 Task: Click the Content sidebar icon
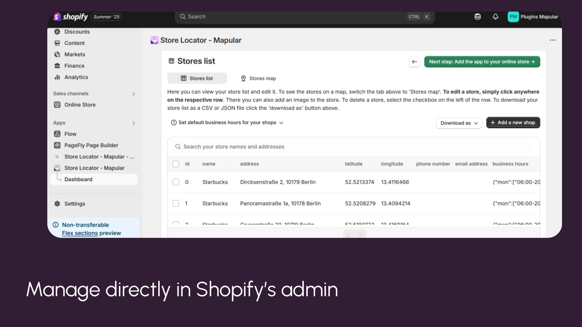[57, 43]
